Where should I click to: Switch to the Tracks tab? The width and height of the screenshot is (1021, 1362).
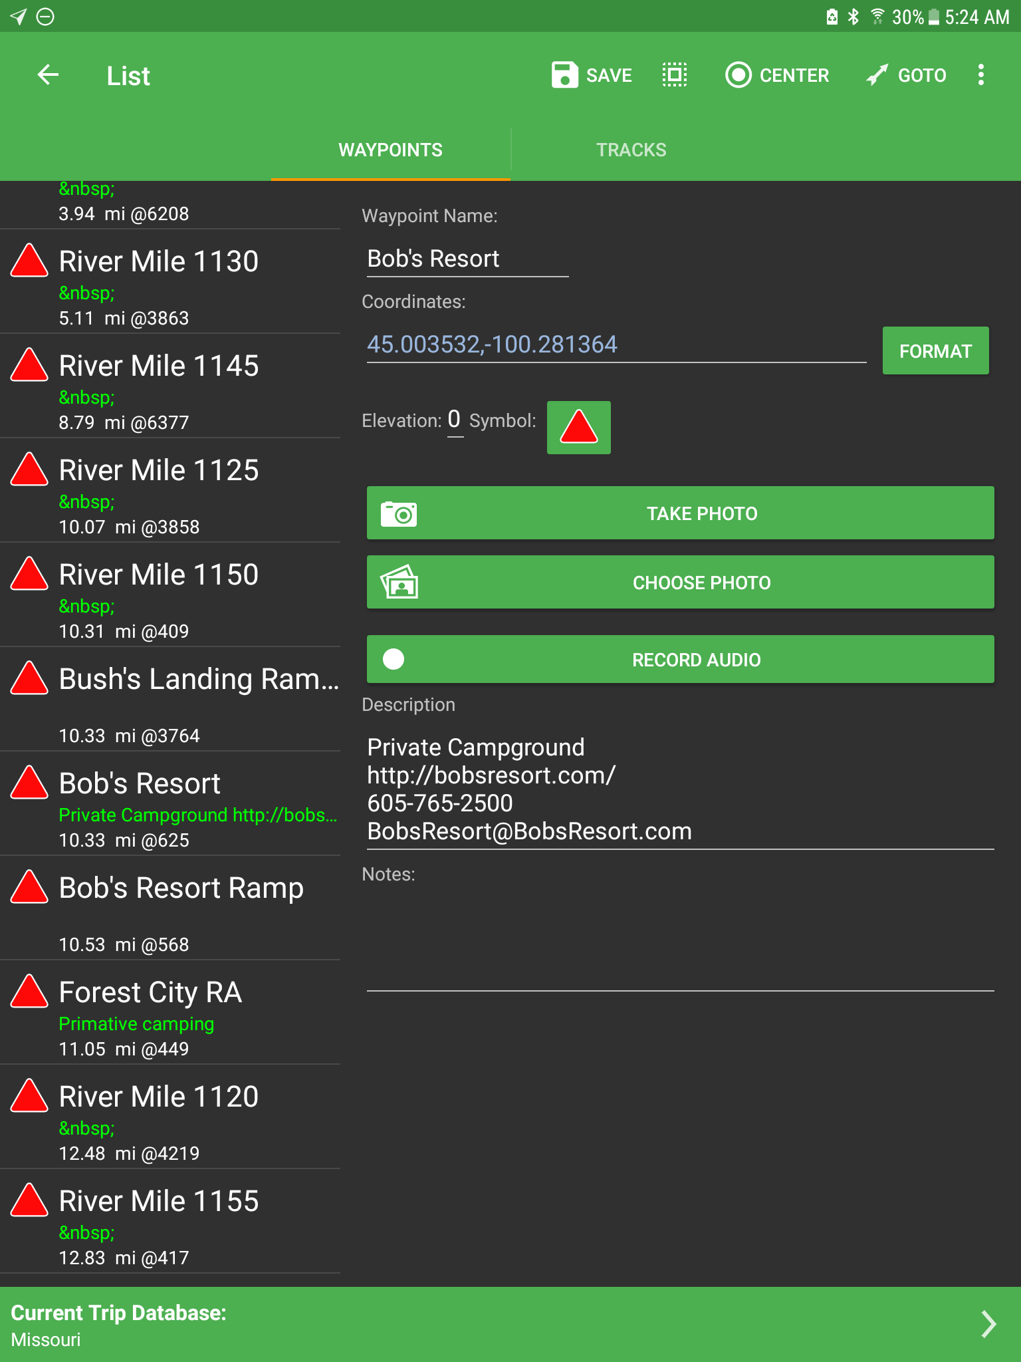pos(631,150)
